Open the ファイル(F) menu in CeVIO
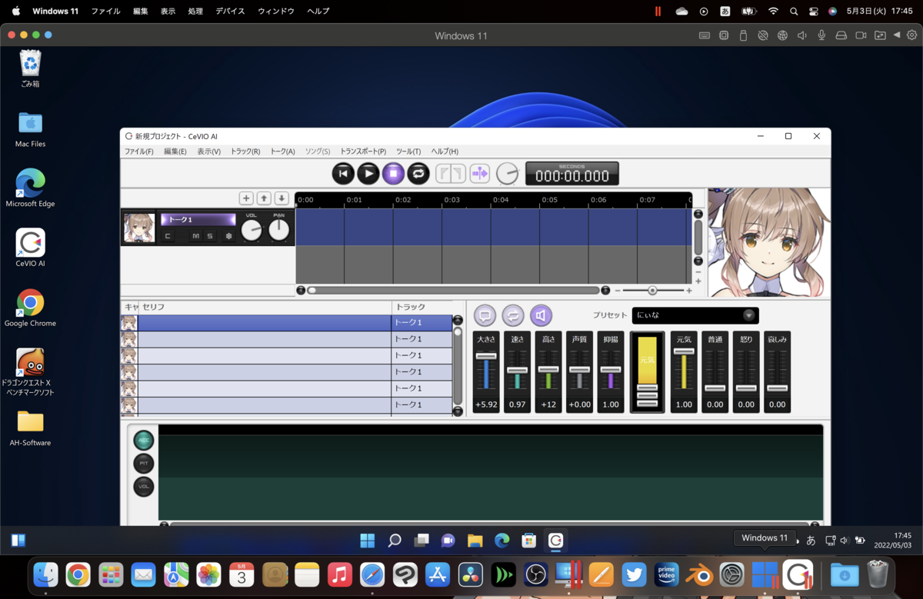The image size is (923, 599). [x=139, y=151]
